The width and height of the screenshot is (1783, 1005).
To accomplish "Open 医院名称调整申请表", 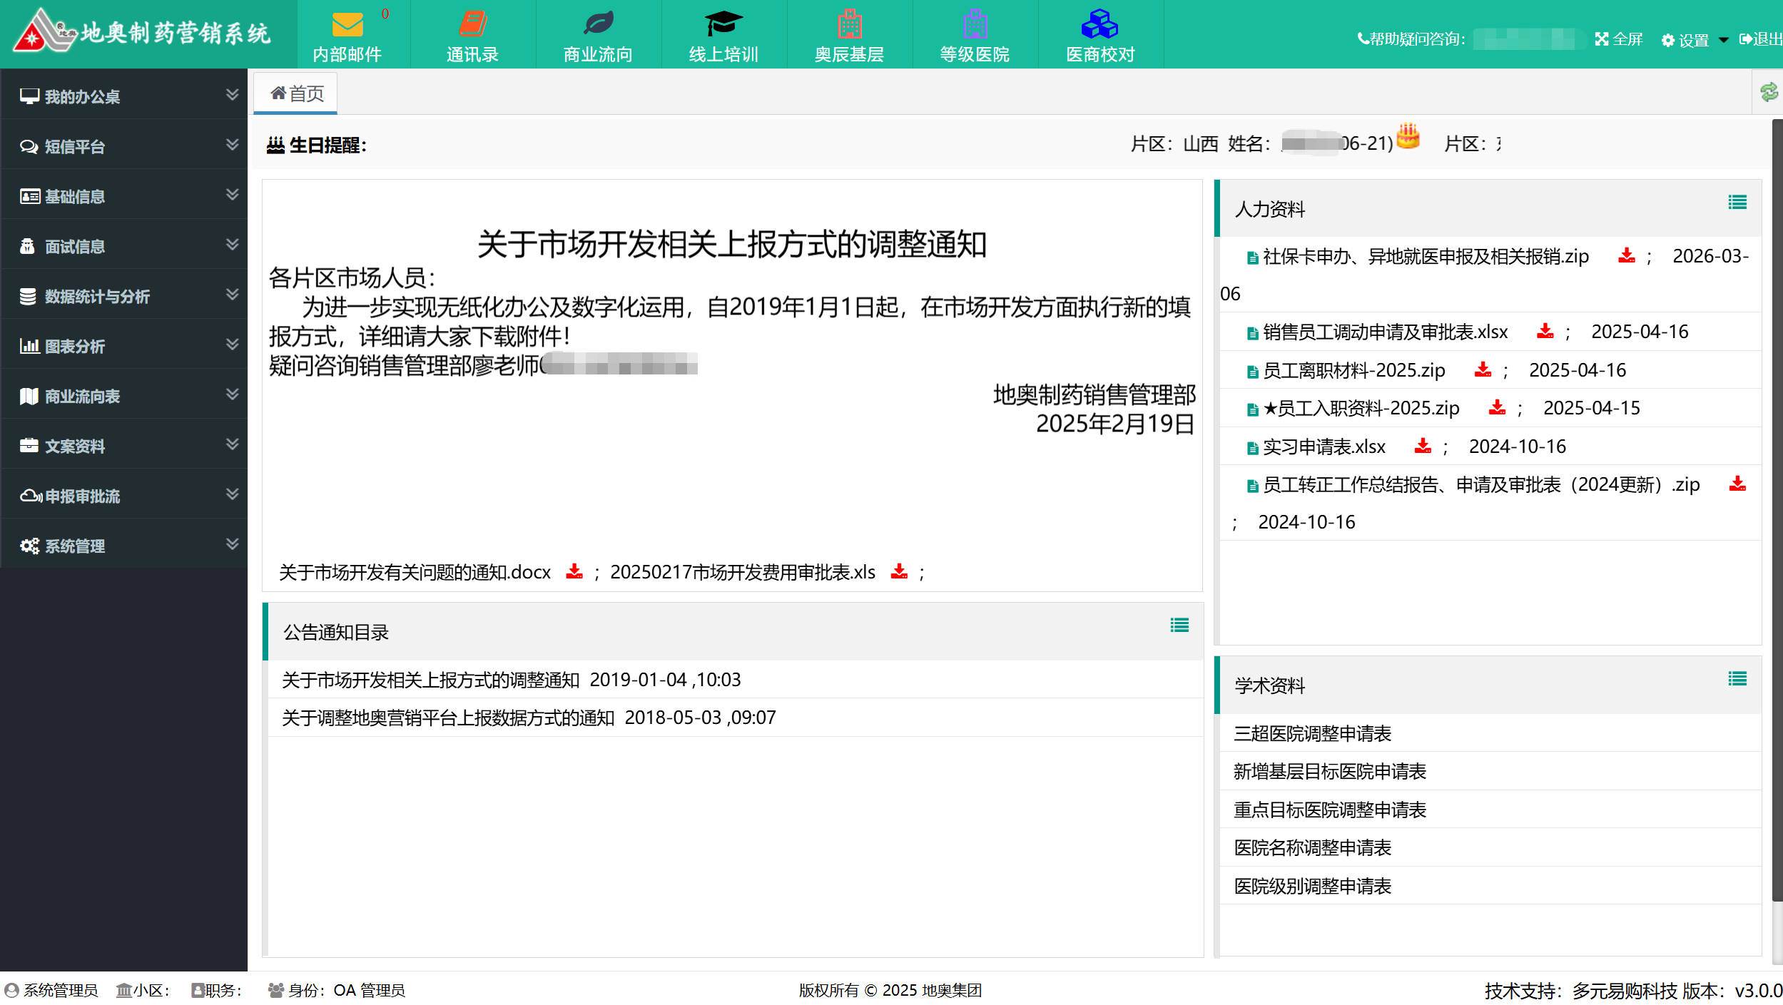I will pos(1312,847).
